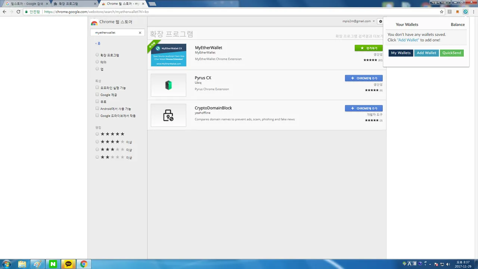This screenshot has width=478, height=269.
Task: Select two stars and up rating filter
Action: coord(97,157)
